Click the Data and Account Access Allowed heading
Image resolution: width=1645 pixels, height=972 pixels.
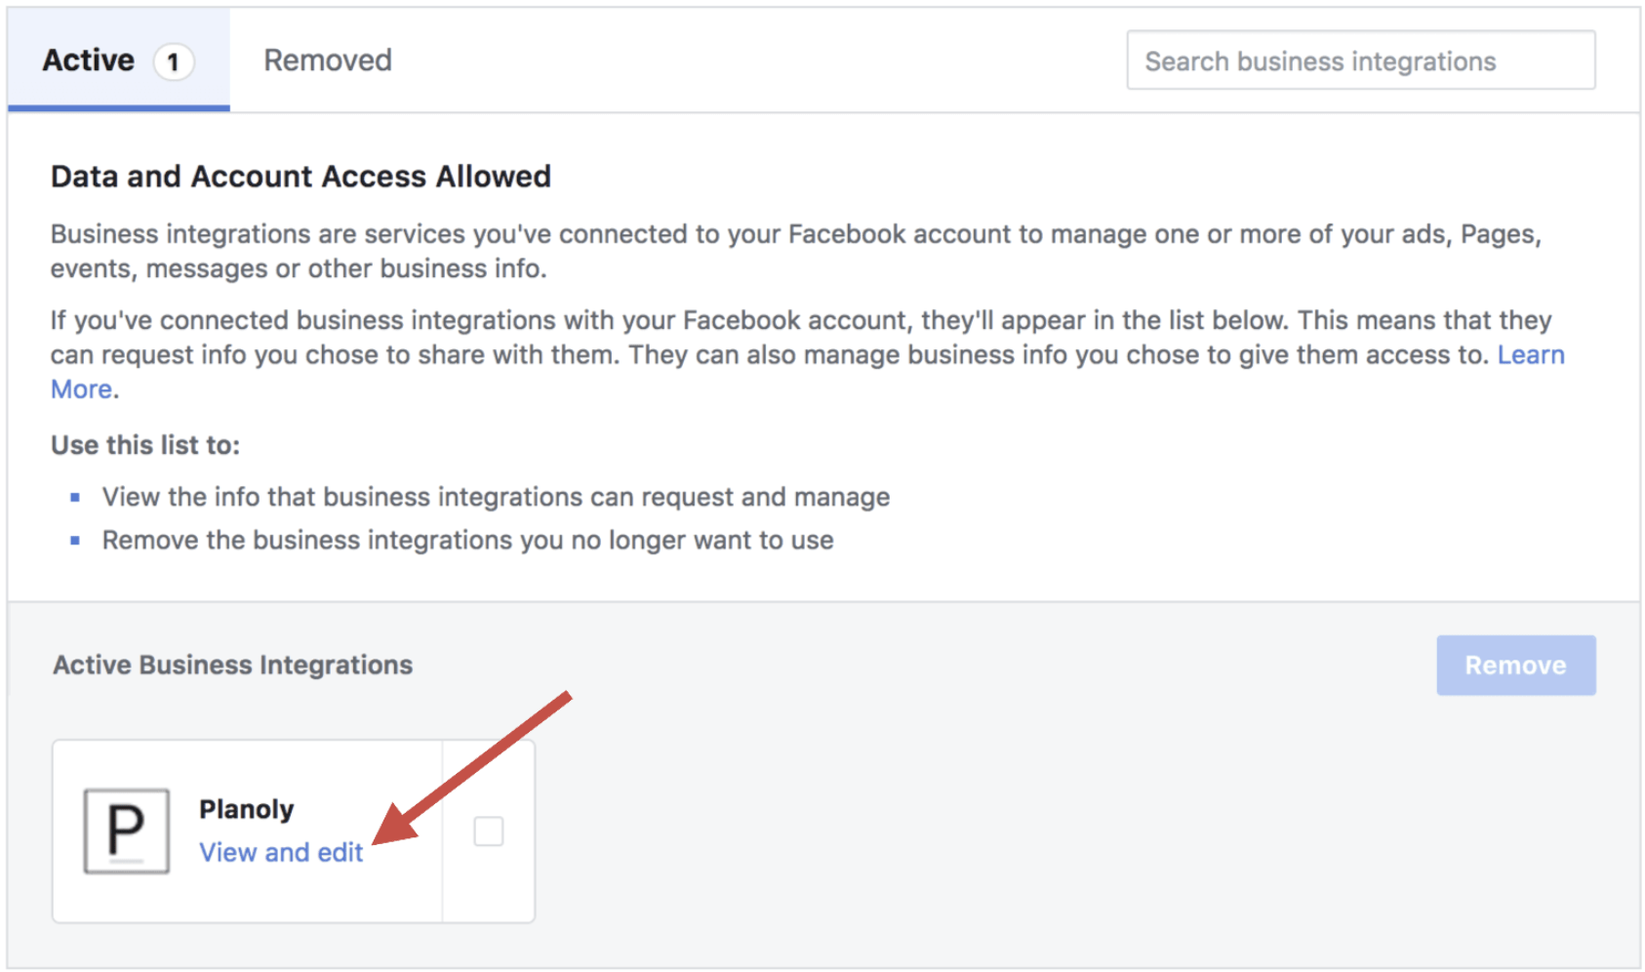(x=301, y=177)
